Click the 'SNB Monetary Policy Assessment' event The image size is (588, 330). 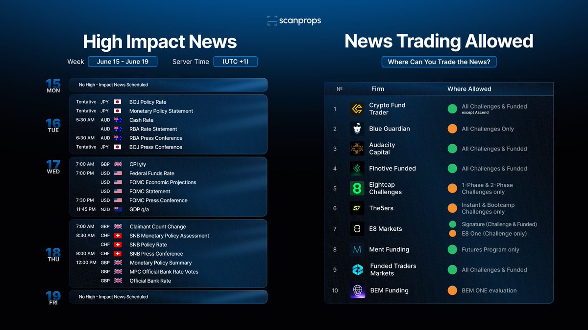[169, 236]
